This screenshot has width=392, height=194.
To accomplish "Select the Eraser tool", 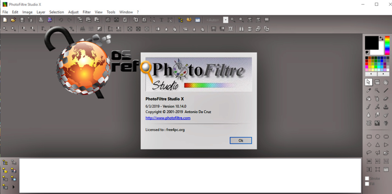I will tap(386, 98).
